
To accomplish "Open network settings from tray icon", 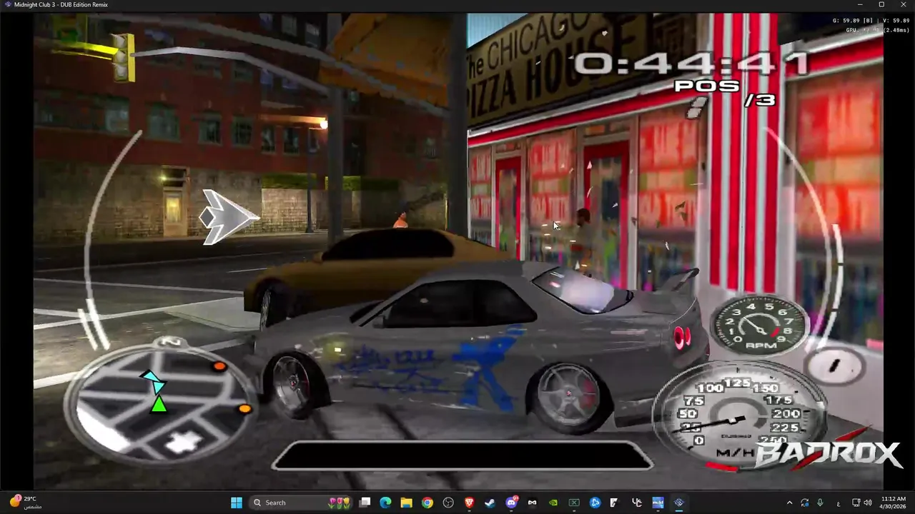I will click(856, 503).
